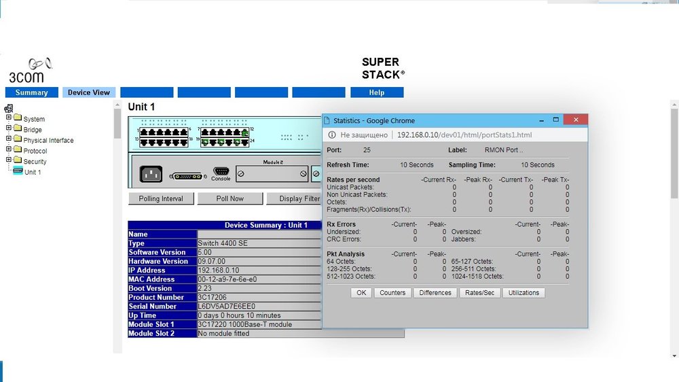The image size is (679, 382).
Task: Click the Console serial port connector
Action: pyautogui.click(x=221, y=171)
